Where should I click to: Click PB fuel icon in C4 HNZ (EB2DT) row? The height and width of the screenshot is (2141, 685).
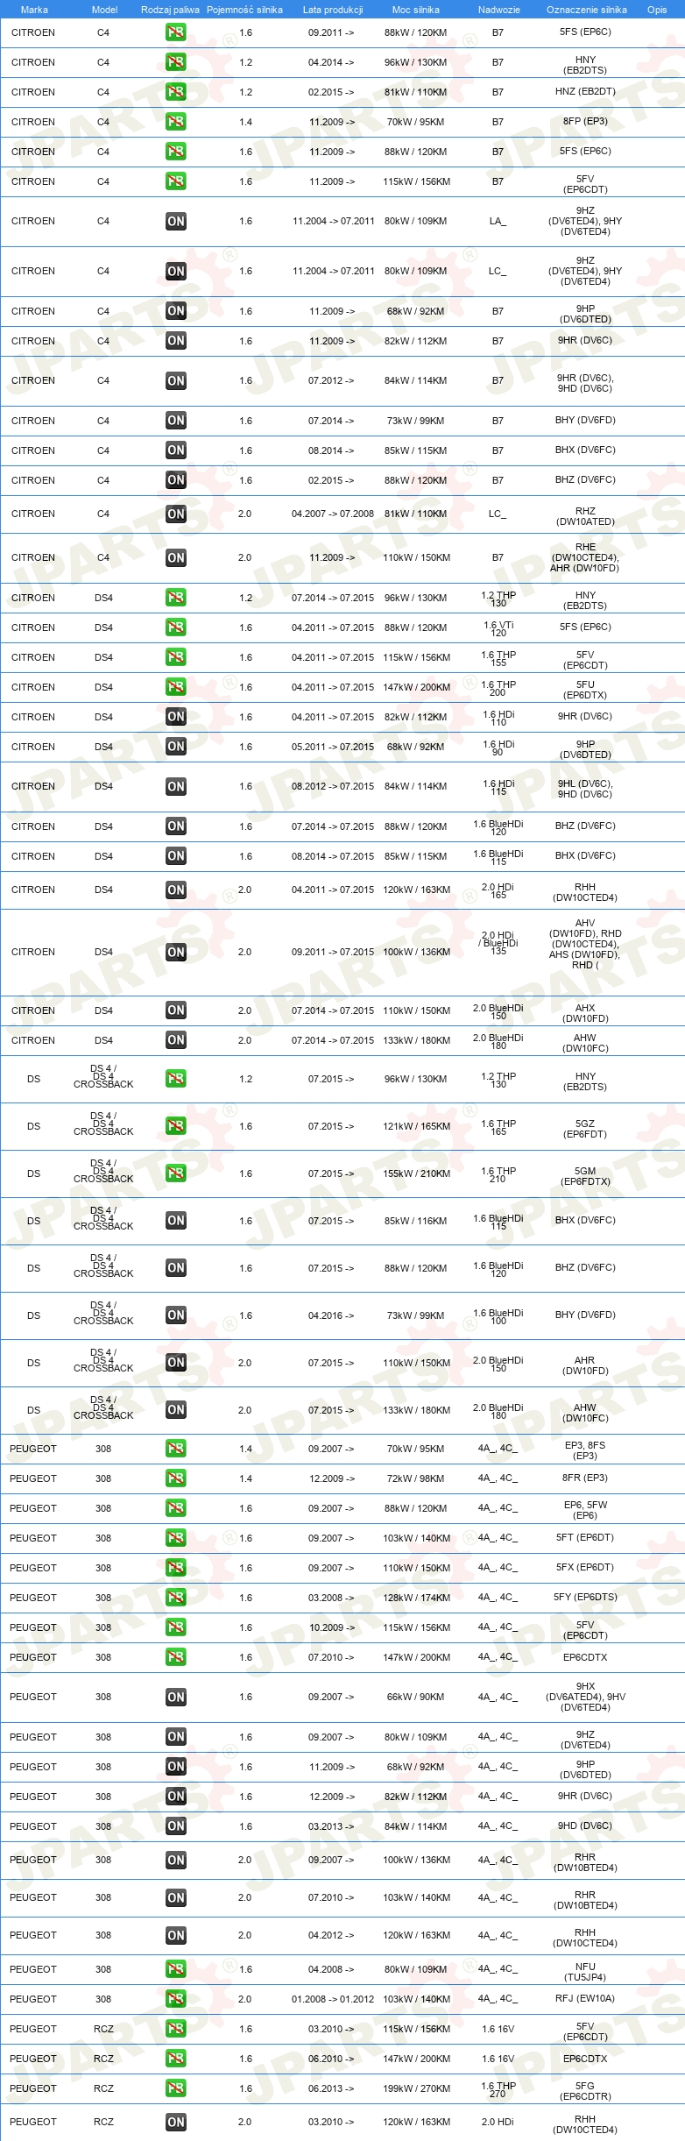(175, 92)
